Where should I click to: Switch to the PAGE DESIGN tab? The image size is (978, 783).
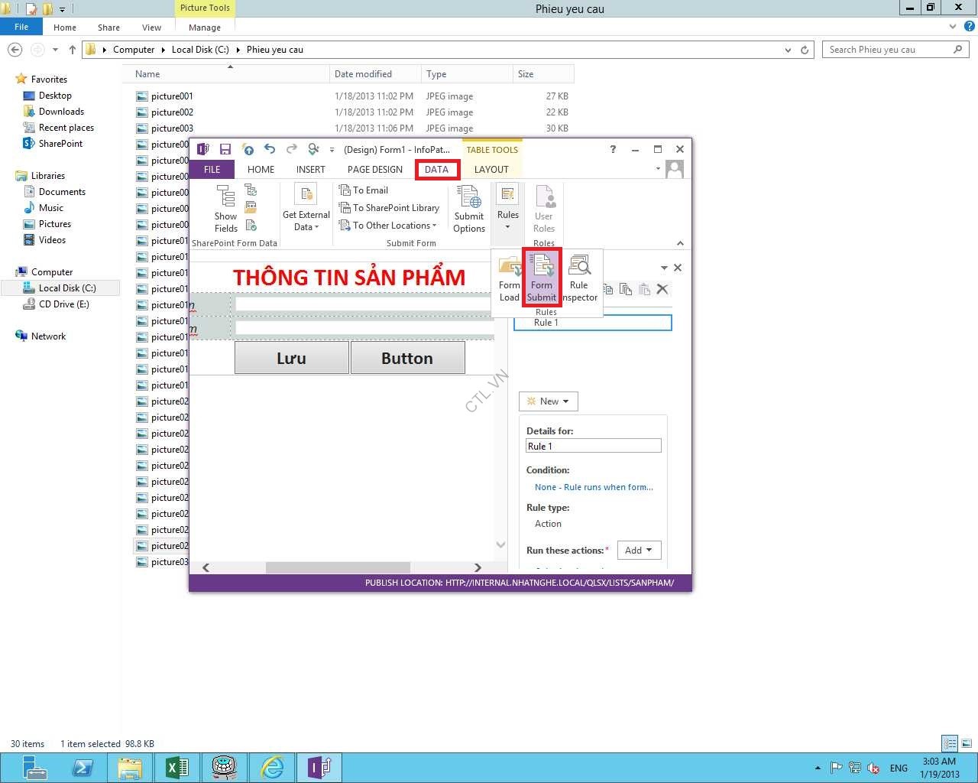pyautogui.click(x=374, y=170)
